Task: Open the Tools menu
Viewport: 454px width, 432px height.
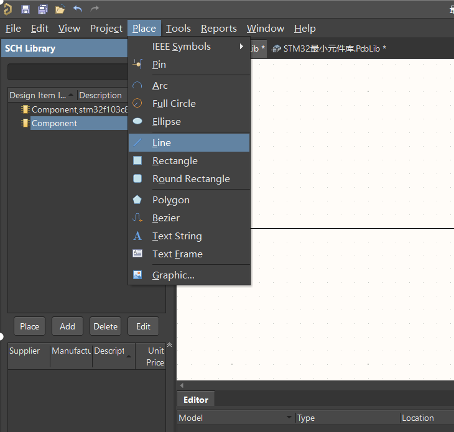Action: pyautogui.click(x=178, y=29)
